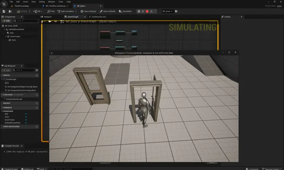Open the Content Drawer
The width and height of the screenshot is (284, 170).
click(x=10, y=169)
